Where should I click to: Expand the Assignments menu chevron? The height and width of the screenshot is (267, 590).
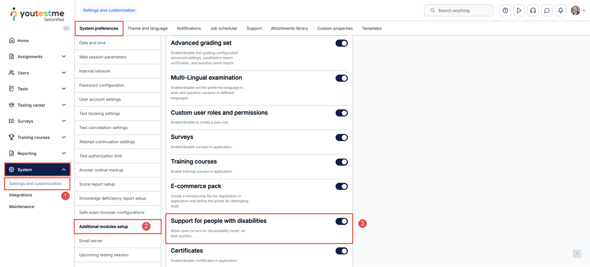coord(64,56)
